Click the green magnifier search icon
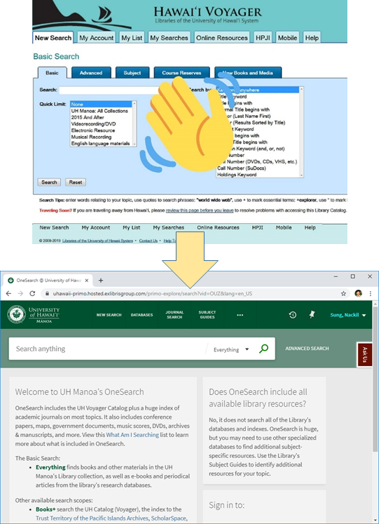Screen dimensions: 381x524 (263, 349)
